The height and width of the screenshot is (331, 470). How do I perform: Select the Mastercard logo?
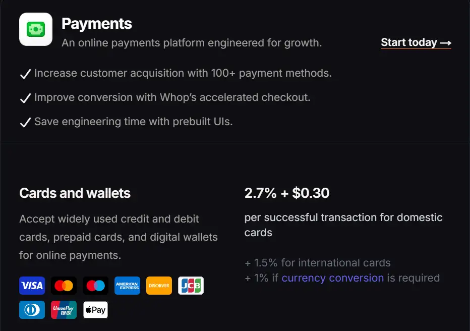click(x=64, y=286)
